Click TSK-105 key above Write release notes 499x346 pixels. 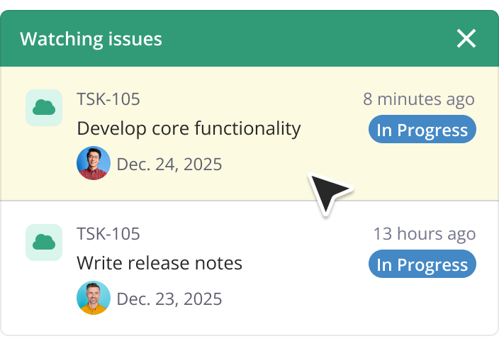[x=108, y=234]
